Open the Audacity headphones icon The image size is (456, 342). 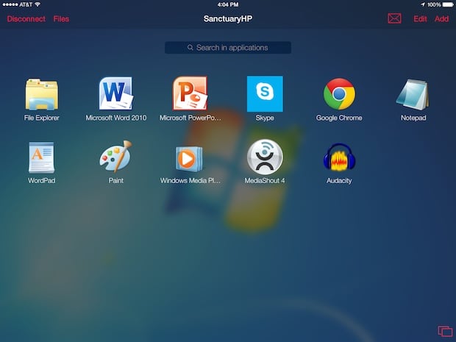coord(339,157)
